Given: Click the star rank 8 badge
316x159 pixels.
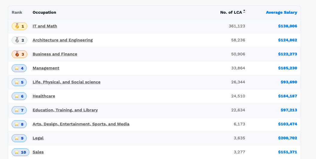Looking at the screenshot, I should tap(19, 124).
